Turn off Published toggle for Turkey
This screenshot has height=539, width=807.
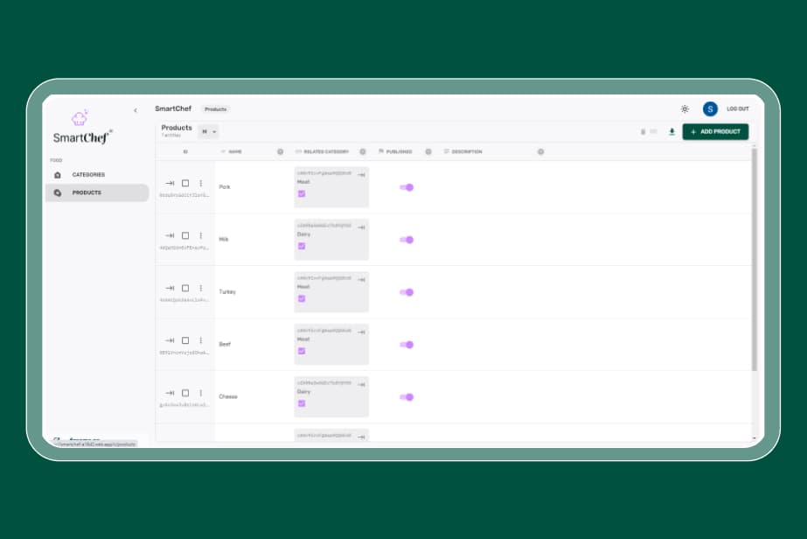[407, 293]
